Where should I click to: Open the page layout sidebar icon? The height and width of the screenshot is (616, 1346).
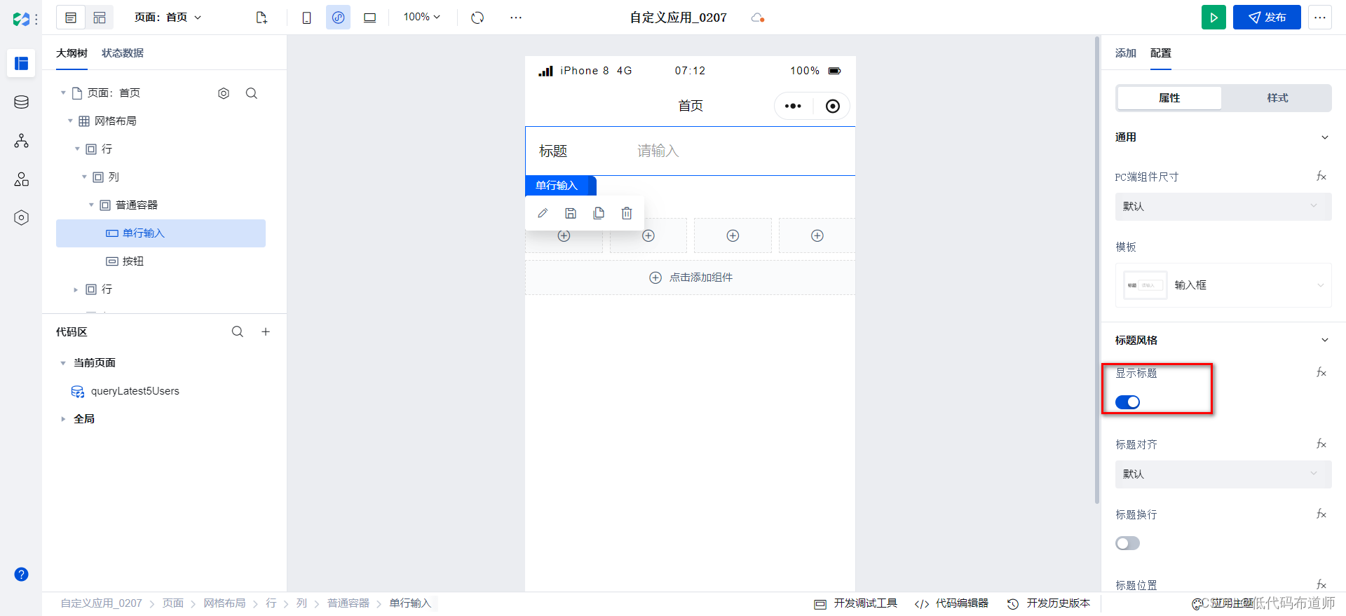click(x=21, y=63)
